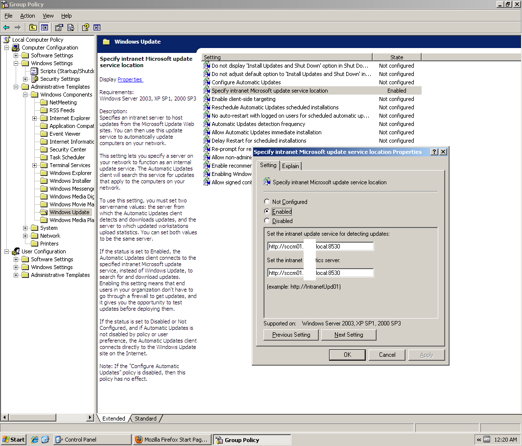Screen dimensions: 522x446
Task: Click the statistics server URL field
Action: [x=320, y=273]
